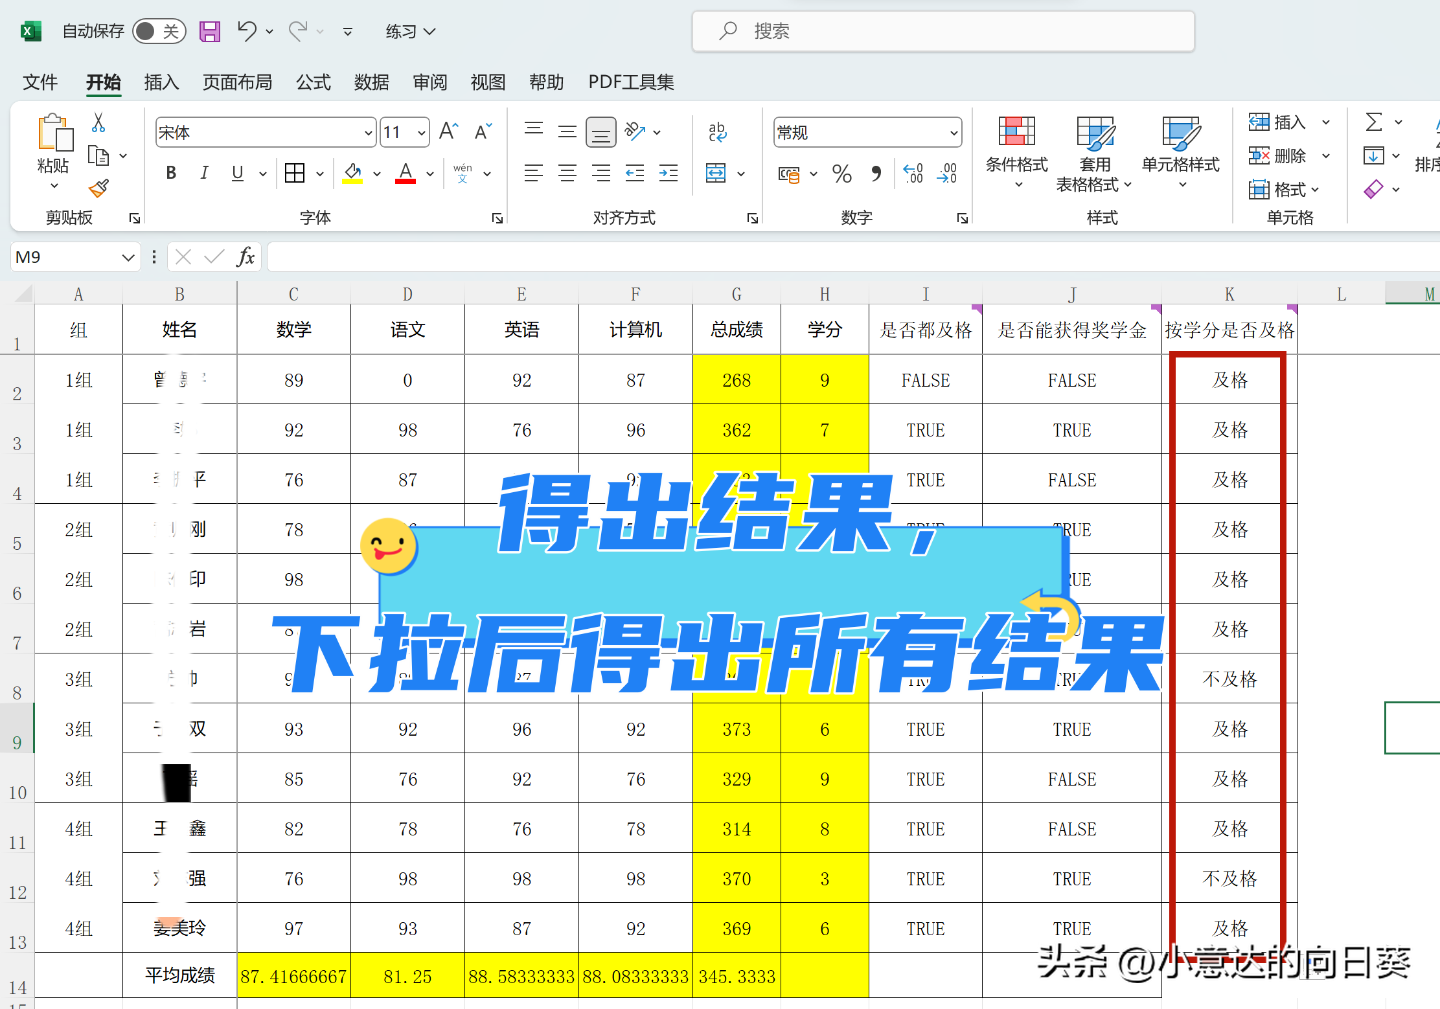Open Cell Styles gallery
This screenshot has height=1009, width=1440.
1181,152
